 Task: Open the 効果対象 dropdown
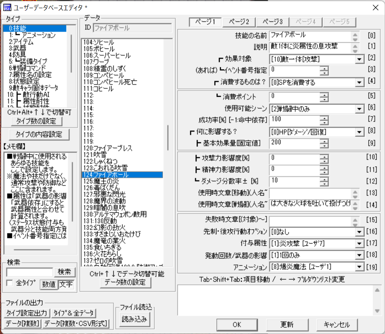pos(359,59)
